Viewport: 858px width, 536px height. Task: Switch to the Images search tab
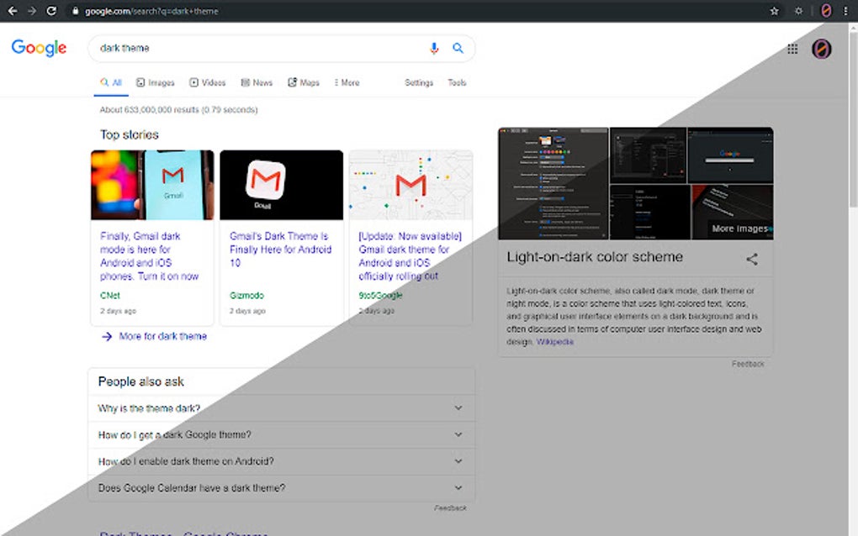pyautogui.click(x=155, y=82)
